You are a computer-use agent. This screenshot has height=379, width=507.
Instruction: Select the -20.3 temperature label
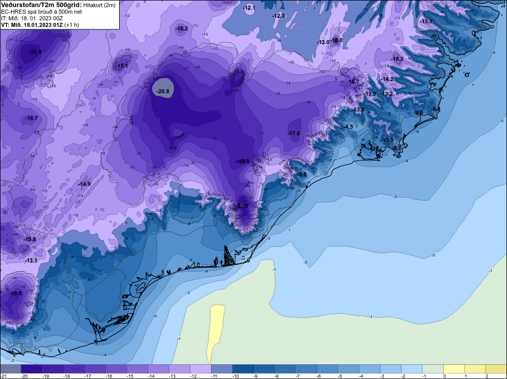(x=242, y=206)
